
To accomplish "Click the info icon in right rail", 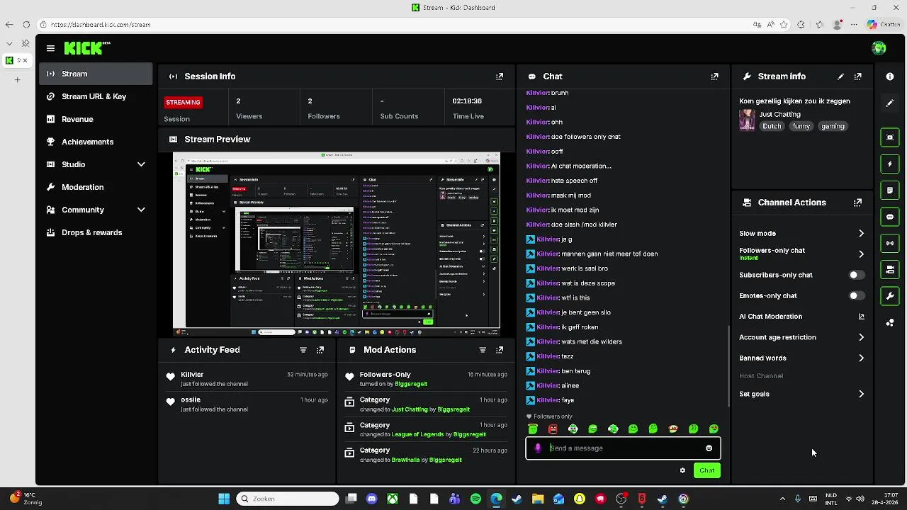I will (x=890, y=76).
